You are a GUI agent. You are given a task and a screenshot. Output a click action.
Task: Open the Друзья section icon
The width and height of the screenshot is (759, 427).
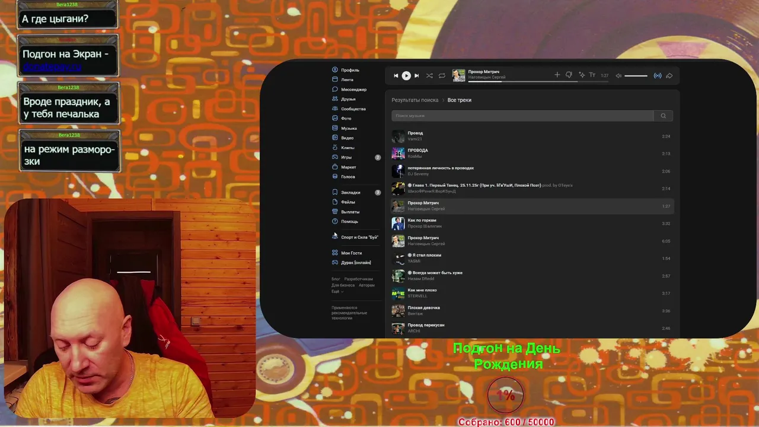click(x=335, y=99)
